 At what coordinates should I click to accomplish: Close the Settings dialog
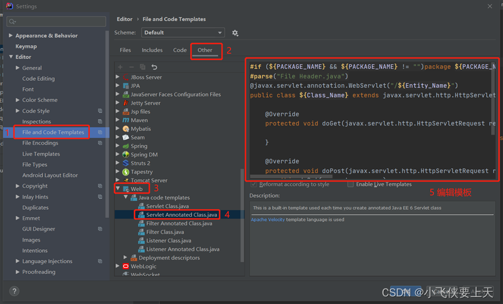point(490,6)
